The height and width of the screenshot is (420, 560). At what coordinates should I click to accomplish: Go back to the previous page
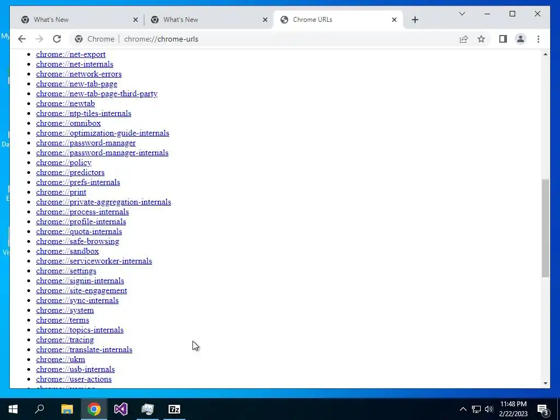[x=22, y=39]
